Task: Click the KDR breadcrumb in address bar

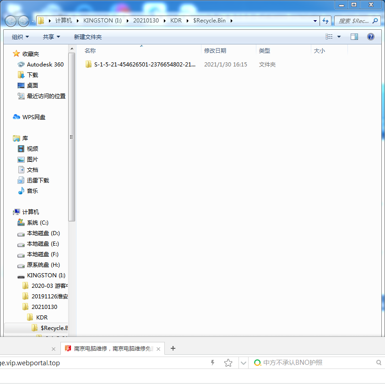Action: tap(176, 21)
